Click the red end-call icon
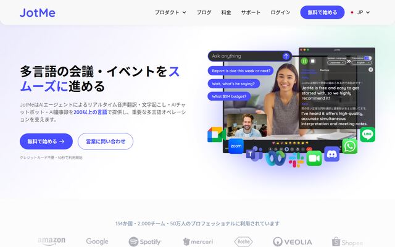Viewport: 395px width, 247px height. tap(309, 149)
